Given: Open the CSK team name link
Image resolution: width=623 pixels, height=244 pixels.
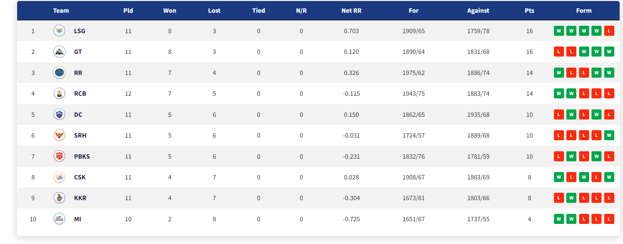Looking at the screenshot, I should coord(80,177).
